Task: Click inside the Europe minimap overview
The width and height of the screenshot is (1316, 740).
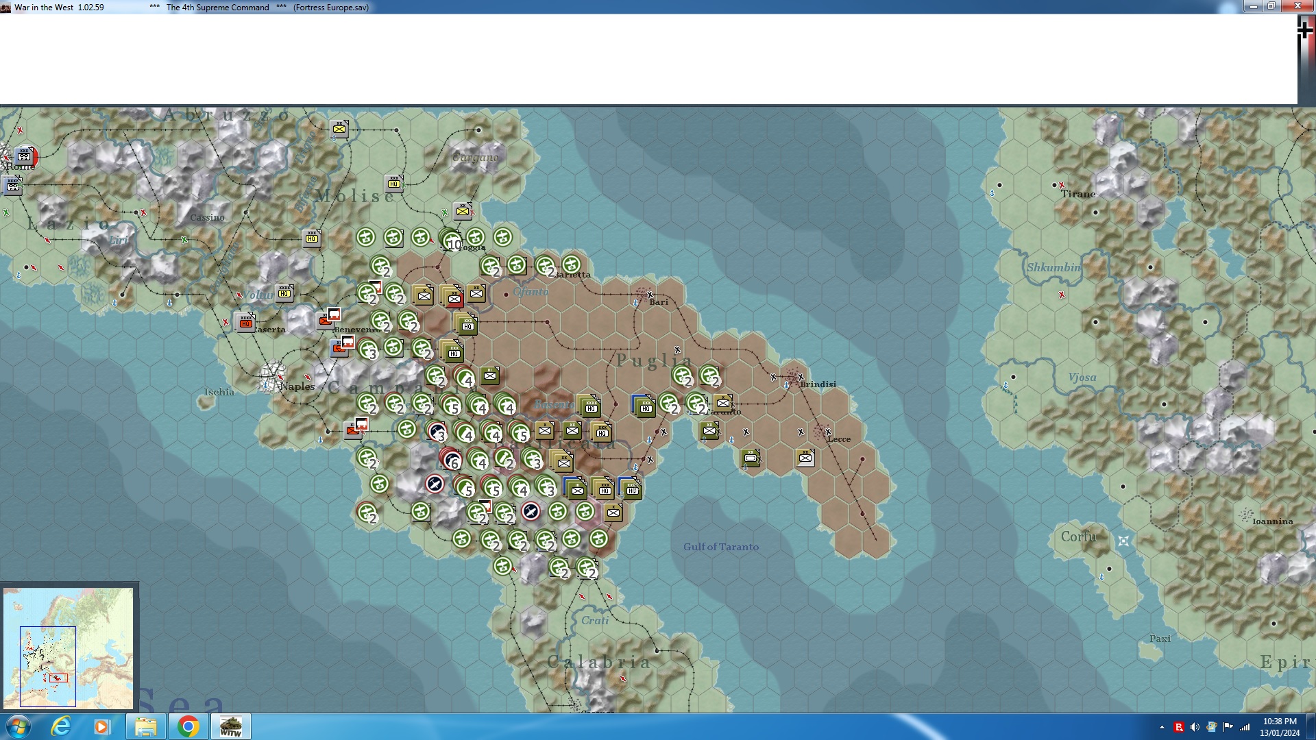Action: pyautogui.click(x=69, y=647)
